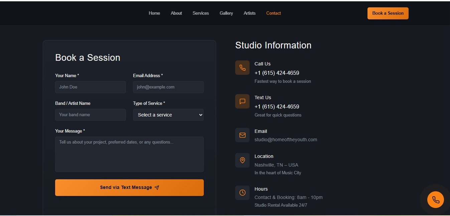The image size is (450, 216).
Task: Click the chat bubble icon beside Text Us
Action: [x=242, y=101]
